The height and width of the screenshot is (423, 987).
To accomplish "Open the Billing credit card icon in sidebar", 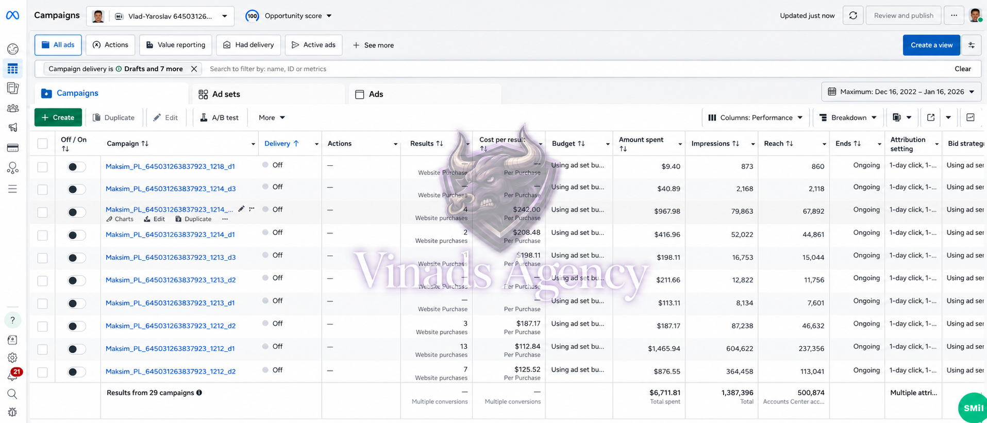I will [13, 148].
